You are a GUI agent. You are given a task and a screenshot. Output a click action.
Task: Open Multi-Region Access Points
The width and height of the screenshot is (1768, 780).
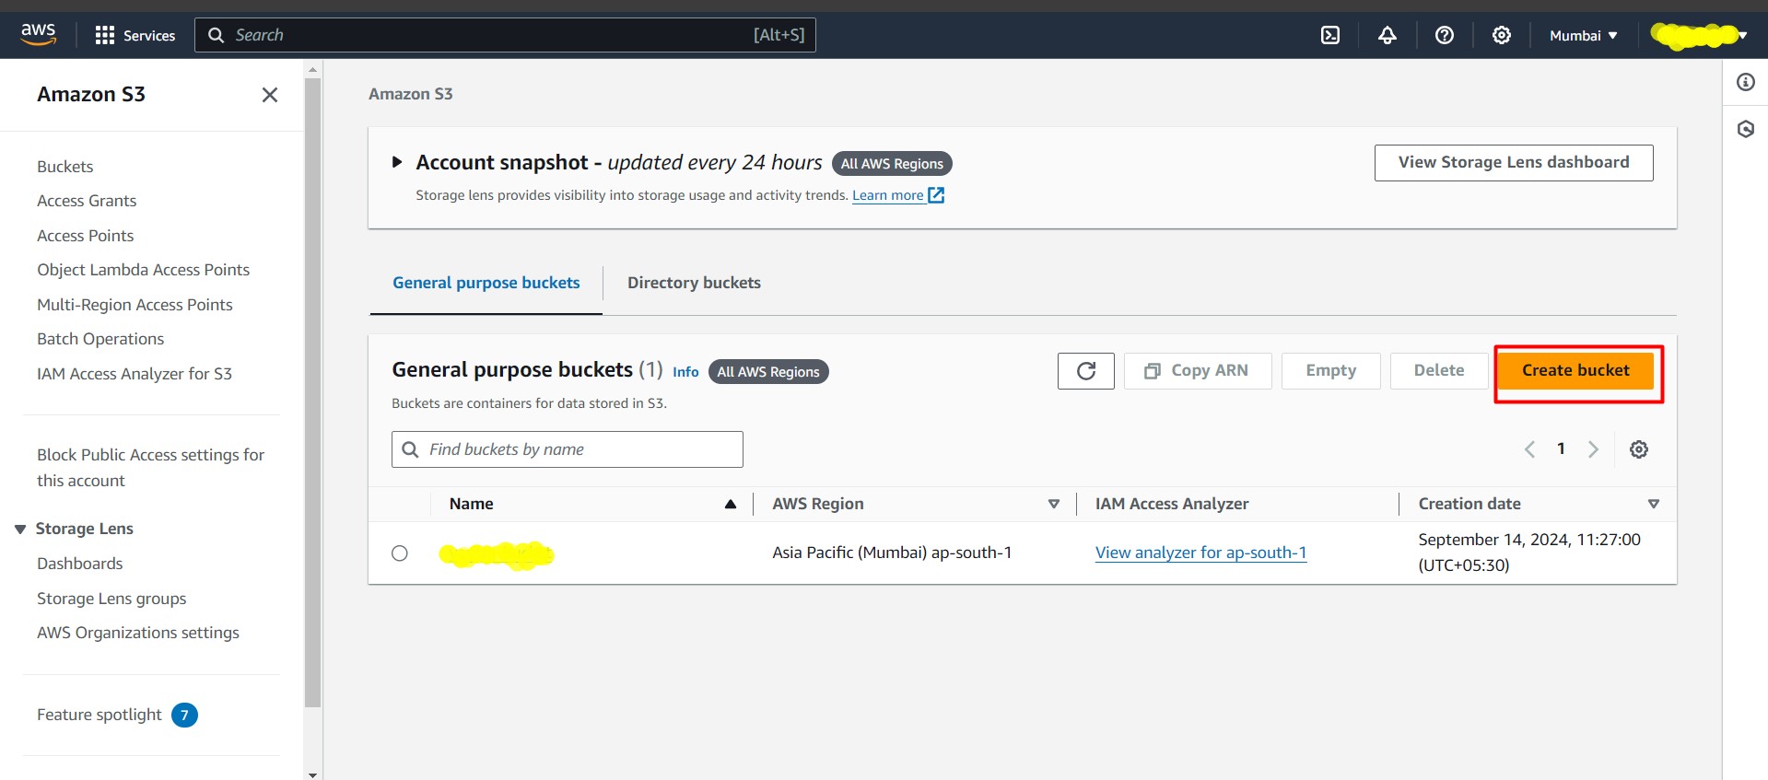[x=135, y=305]
